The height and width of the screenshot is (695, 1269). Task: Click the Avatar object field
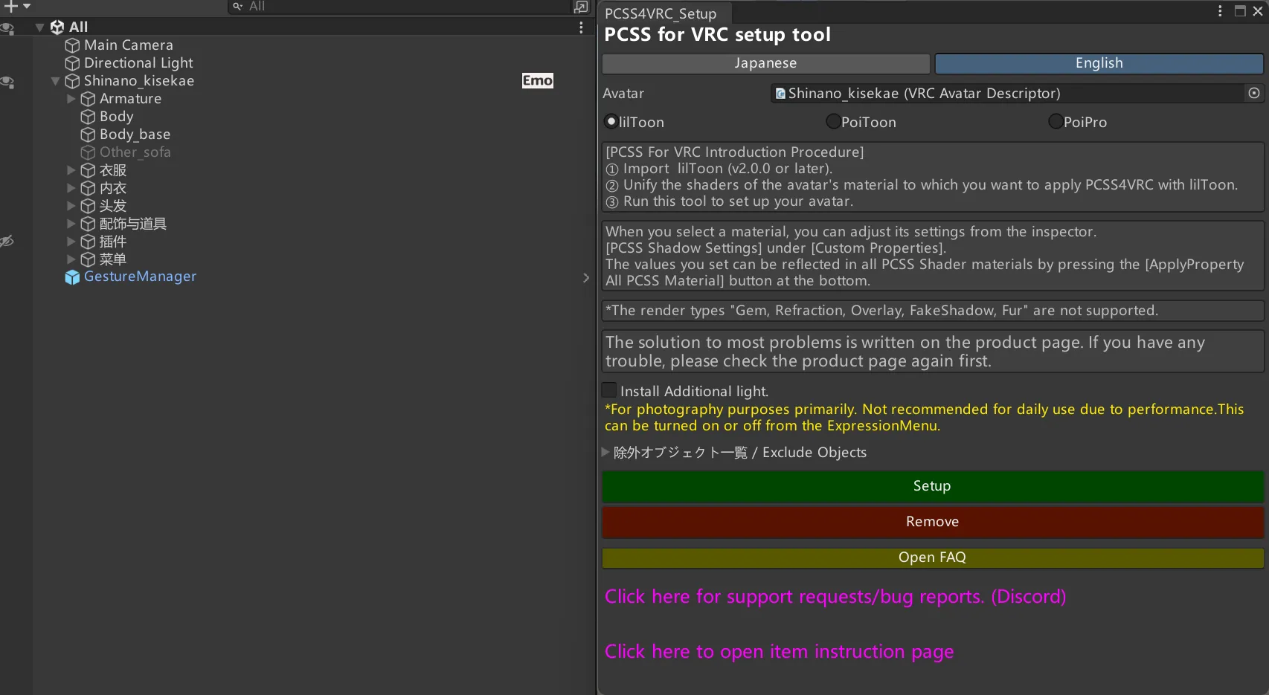[1017, 94]
